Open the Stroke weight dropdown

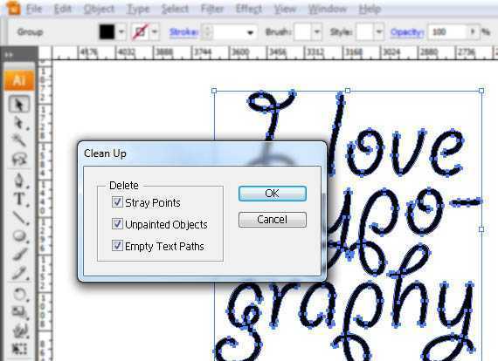pyautogui.click(x=250, y=32)
